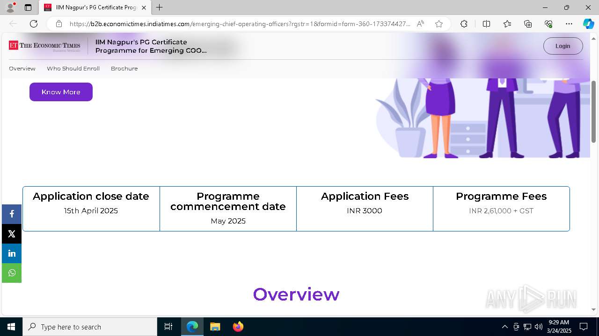Launch Firefox from taskbar

(x=238, y=327)
